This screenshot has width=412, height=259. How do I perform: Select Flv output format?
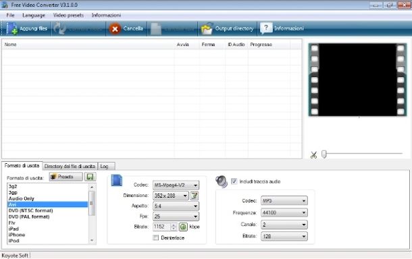pos(48,223)
